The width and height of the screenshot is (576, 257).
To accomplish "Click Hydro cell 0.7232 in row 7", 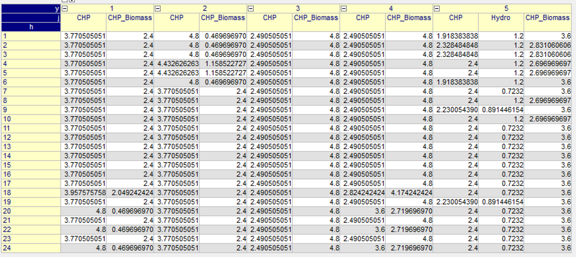I will click(501, 91).
